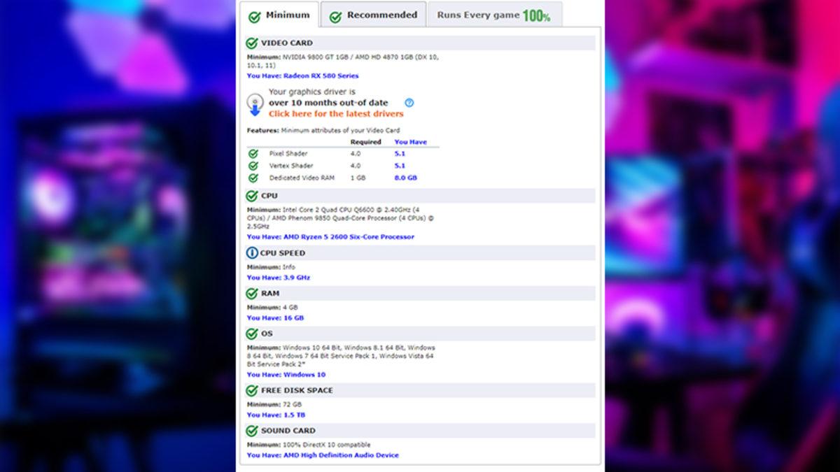Click the OS section checkmark icon
This screenshot has height=472, width=840.
[x=252, y=334]
